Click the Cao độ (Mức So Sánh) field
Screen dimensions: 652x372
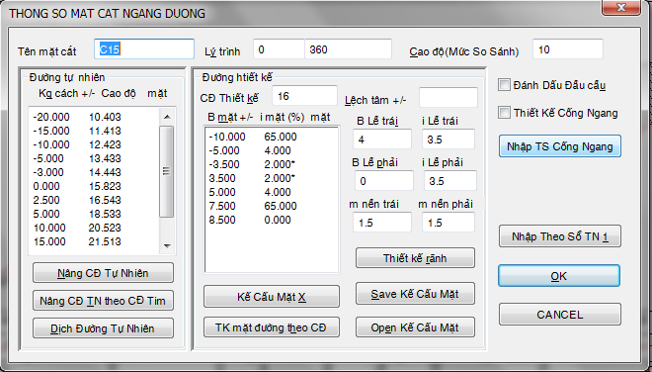[x=568, y=49]
